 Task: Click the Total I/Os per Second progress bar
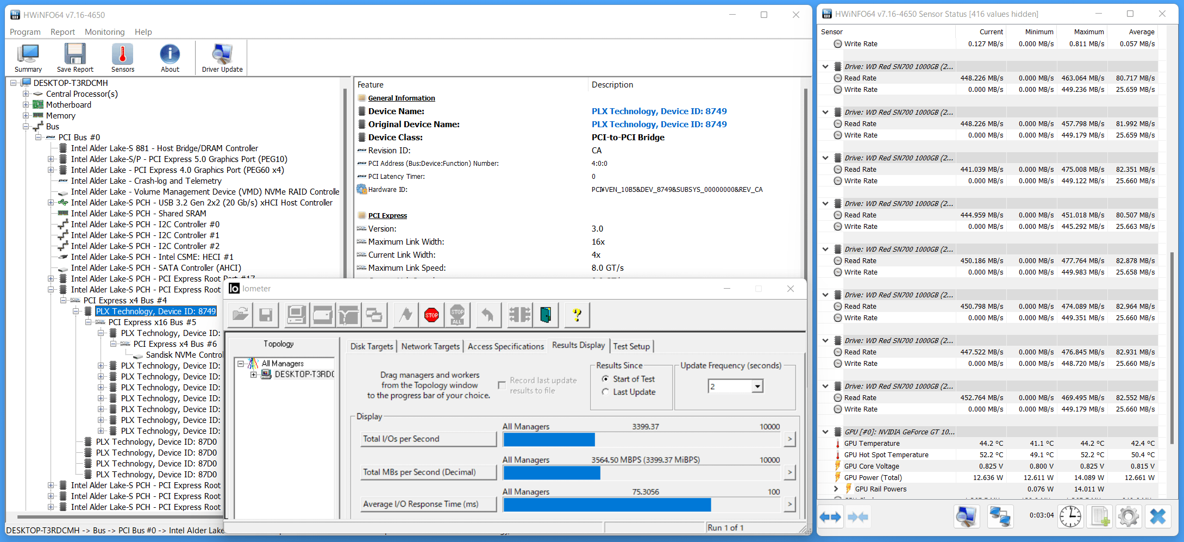[x=642, y=439]
